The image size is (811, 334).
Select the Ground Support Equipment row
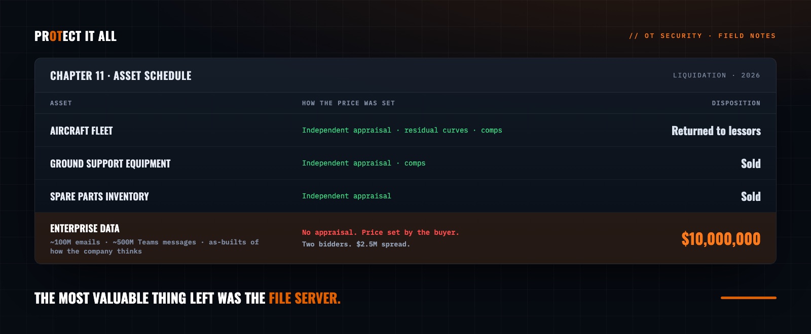pos(405,163)
